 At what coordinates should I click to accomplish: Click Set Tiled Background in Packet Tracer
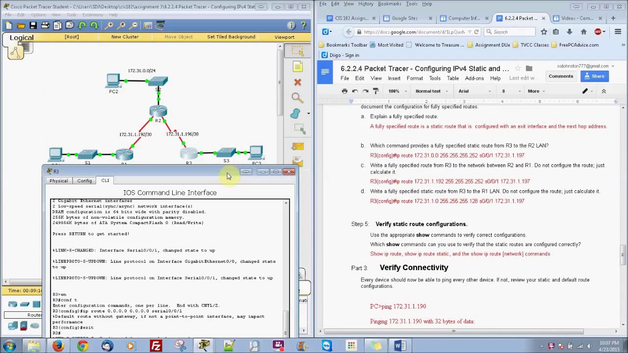point(231,37)
